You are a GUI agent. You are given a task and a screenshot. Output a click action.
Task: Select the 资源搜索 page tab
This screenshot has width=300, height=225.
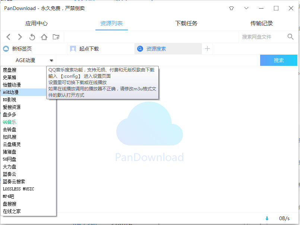tap(168, 49)
